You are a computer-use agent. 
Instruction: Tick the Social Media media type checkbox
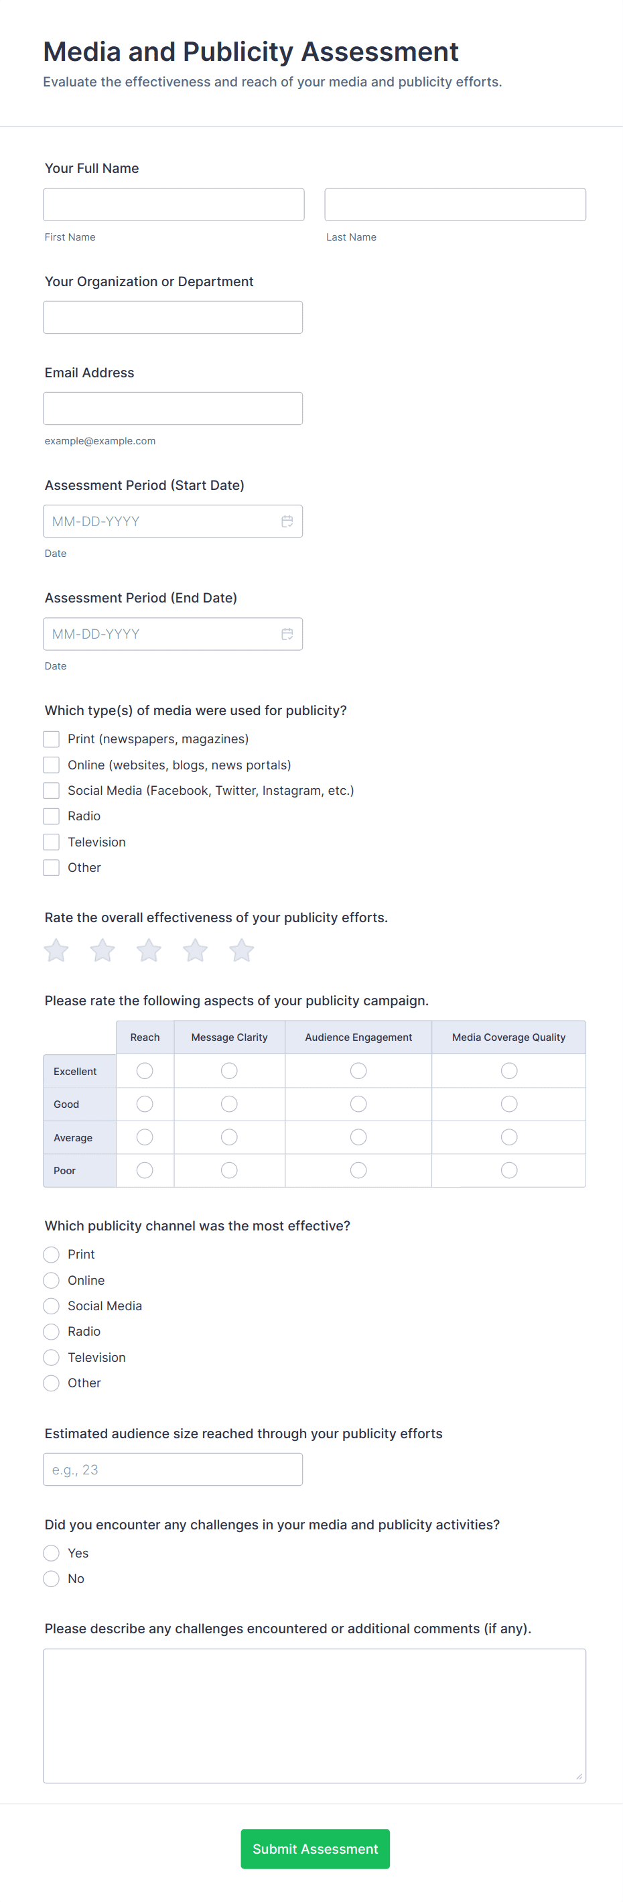(x=51, y=791)
